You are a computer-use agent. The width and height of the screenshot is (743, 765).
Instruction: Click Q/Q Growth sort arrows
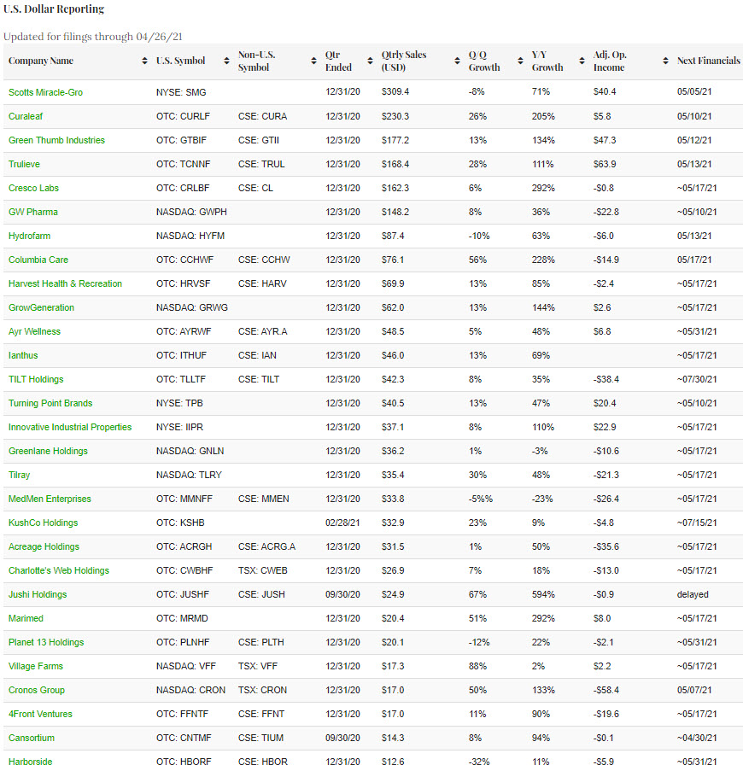[520, 61]
